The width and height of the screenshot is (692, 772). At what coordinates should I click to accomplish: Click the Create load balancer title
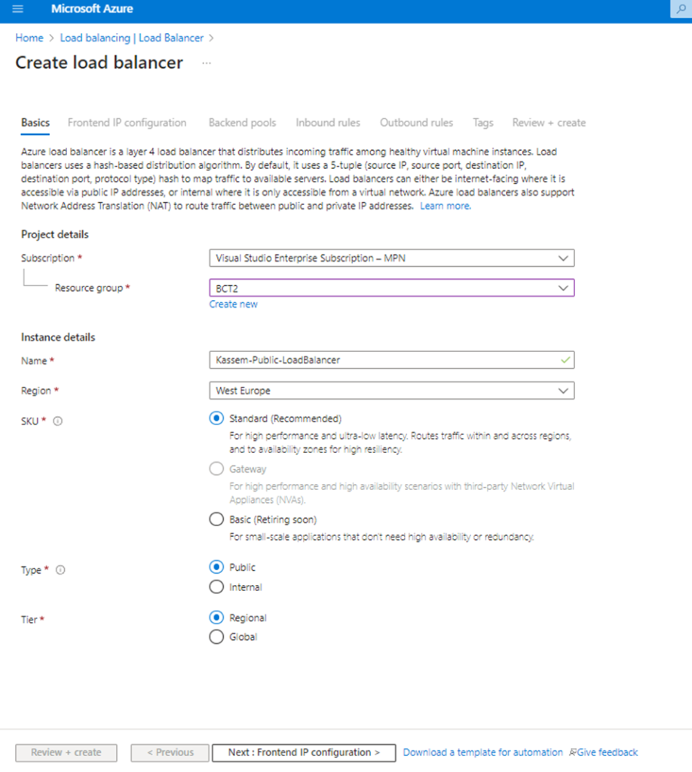click(x=99, y=63)
